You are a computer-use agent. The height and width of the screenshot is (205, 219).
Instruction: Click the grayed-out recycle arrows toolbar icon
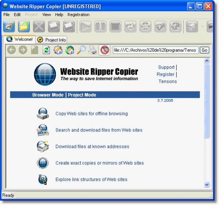point(145,27)
